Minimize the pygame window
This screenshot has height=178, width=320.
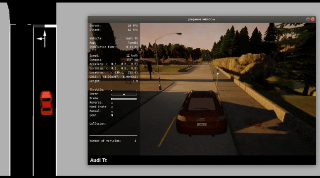click(308, 19)
